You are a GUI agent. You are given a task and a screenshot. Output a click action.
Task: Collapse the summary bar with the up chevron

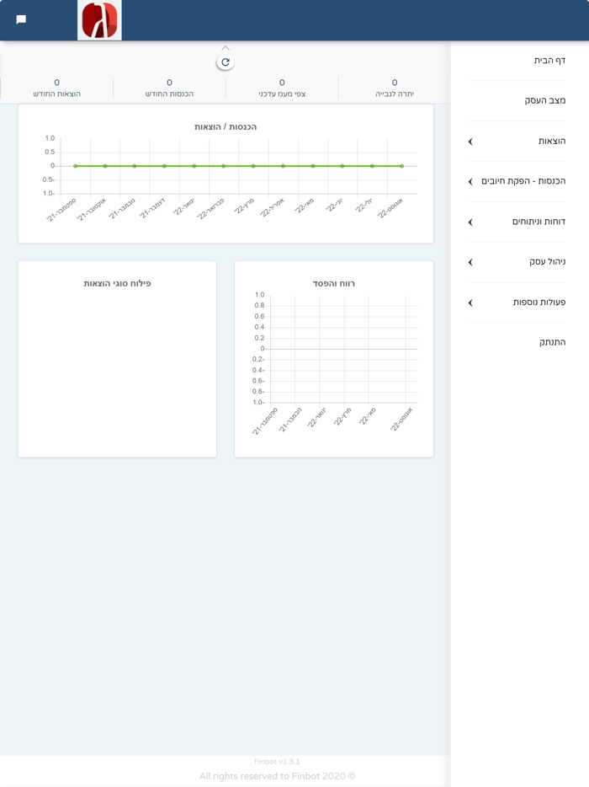[x=225, y=48]
